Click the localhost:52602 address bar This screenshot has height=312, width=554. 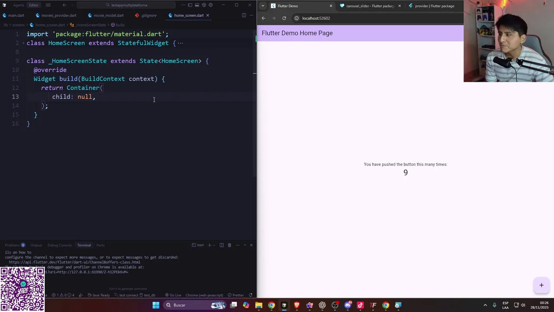pos(377,18)
